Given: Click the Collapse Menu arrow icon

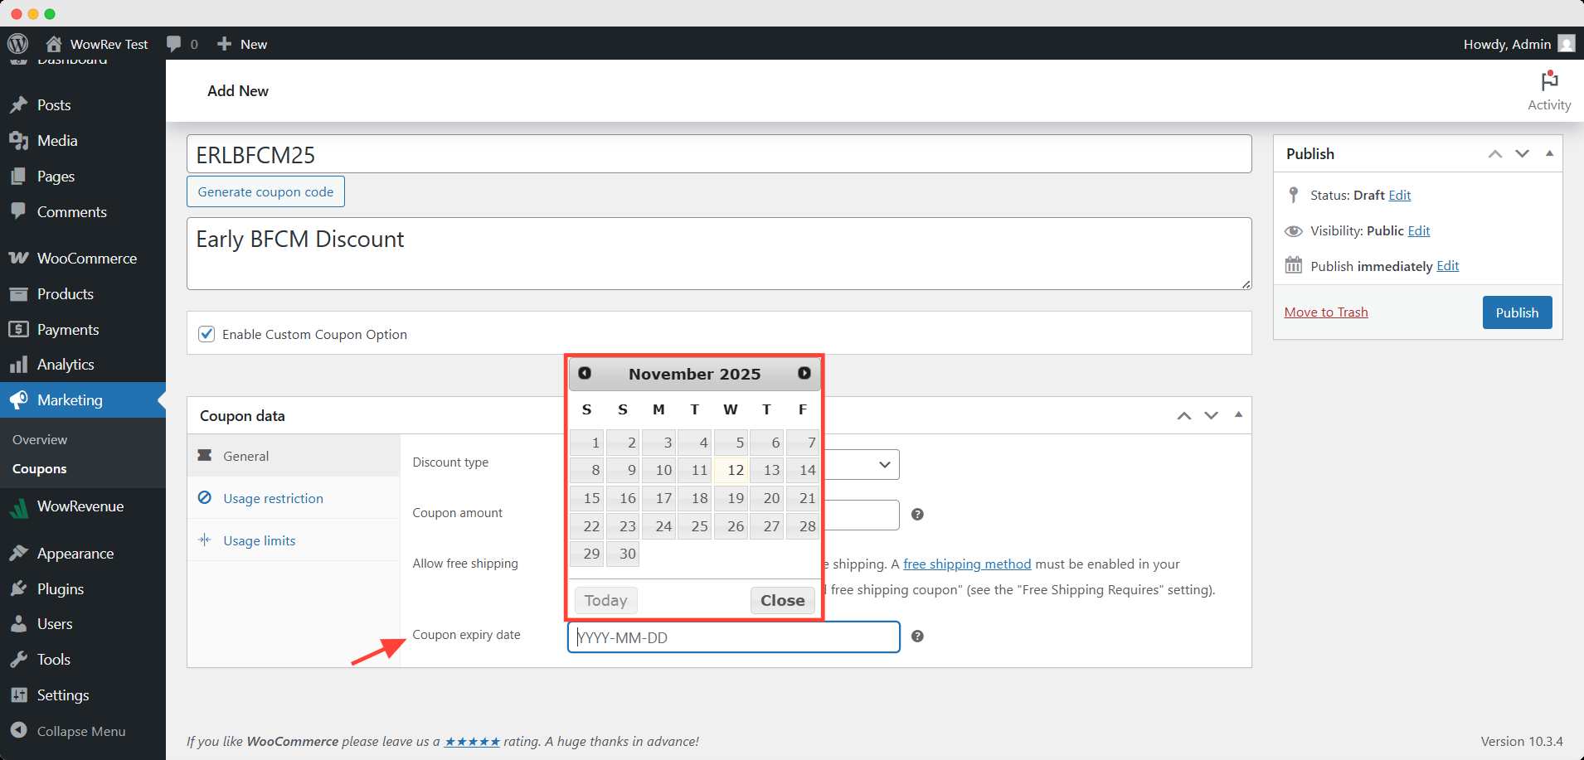Looking at the screenshot, I should 18,730.
